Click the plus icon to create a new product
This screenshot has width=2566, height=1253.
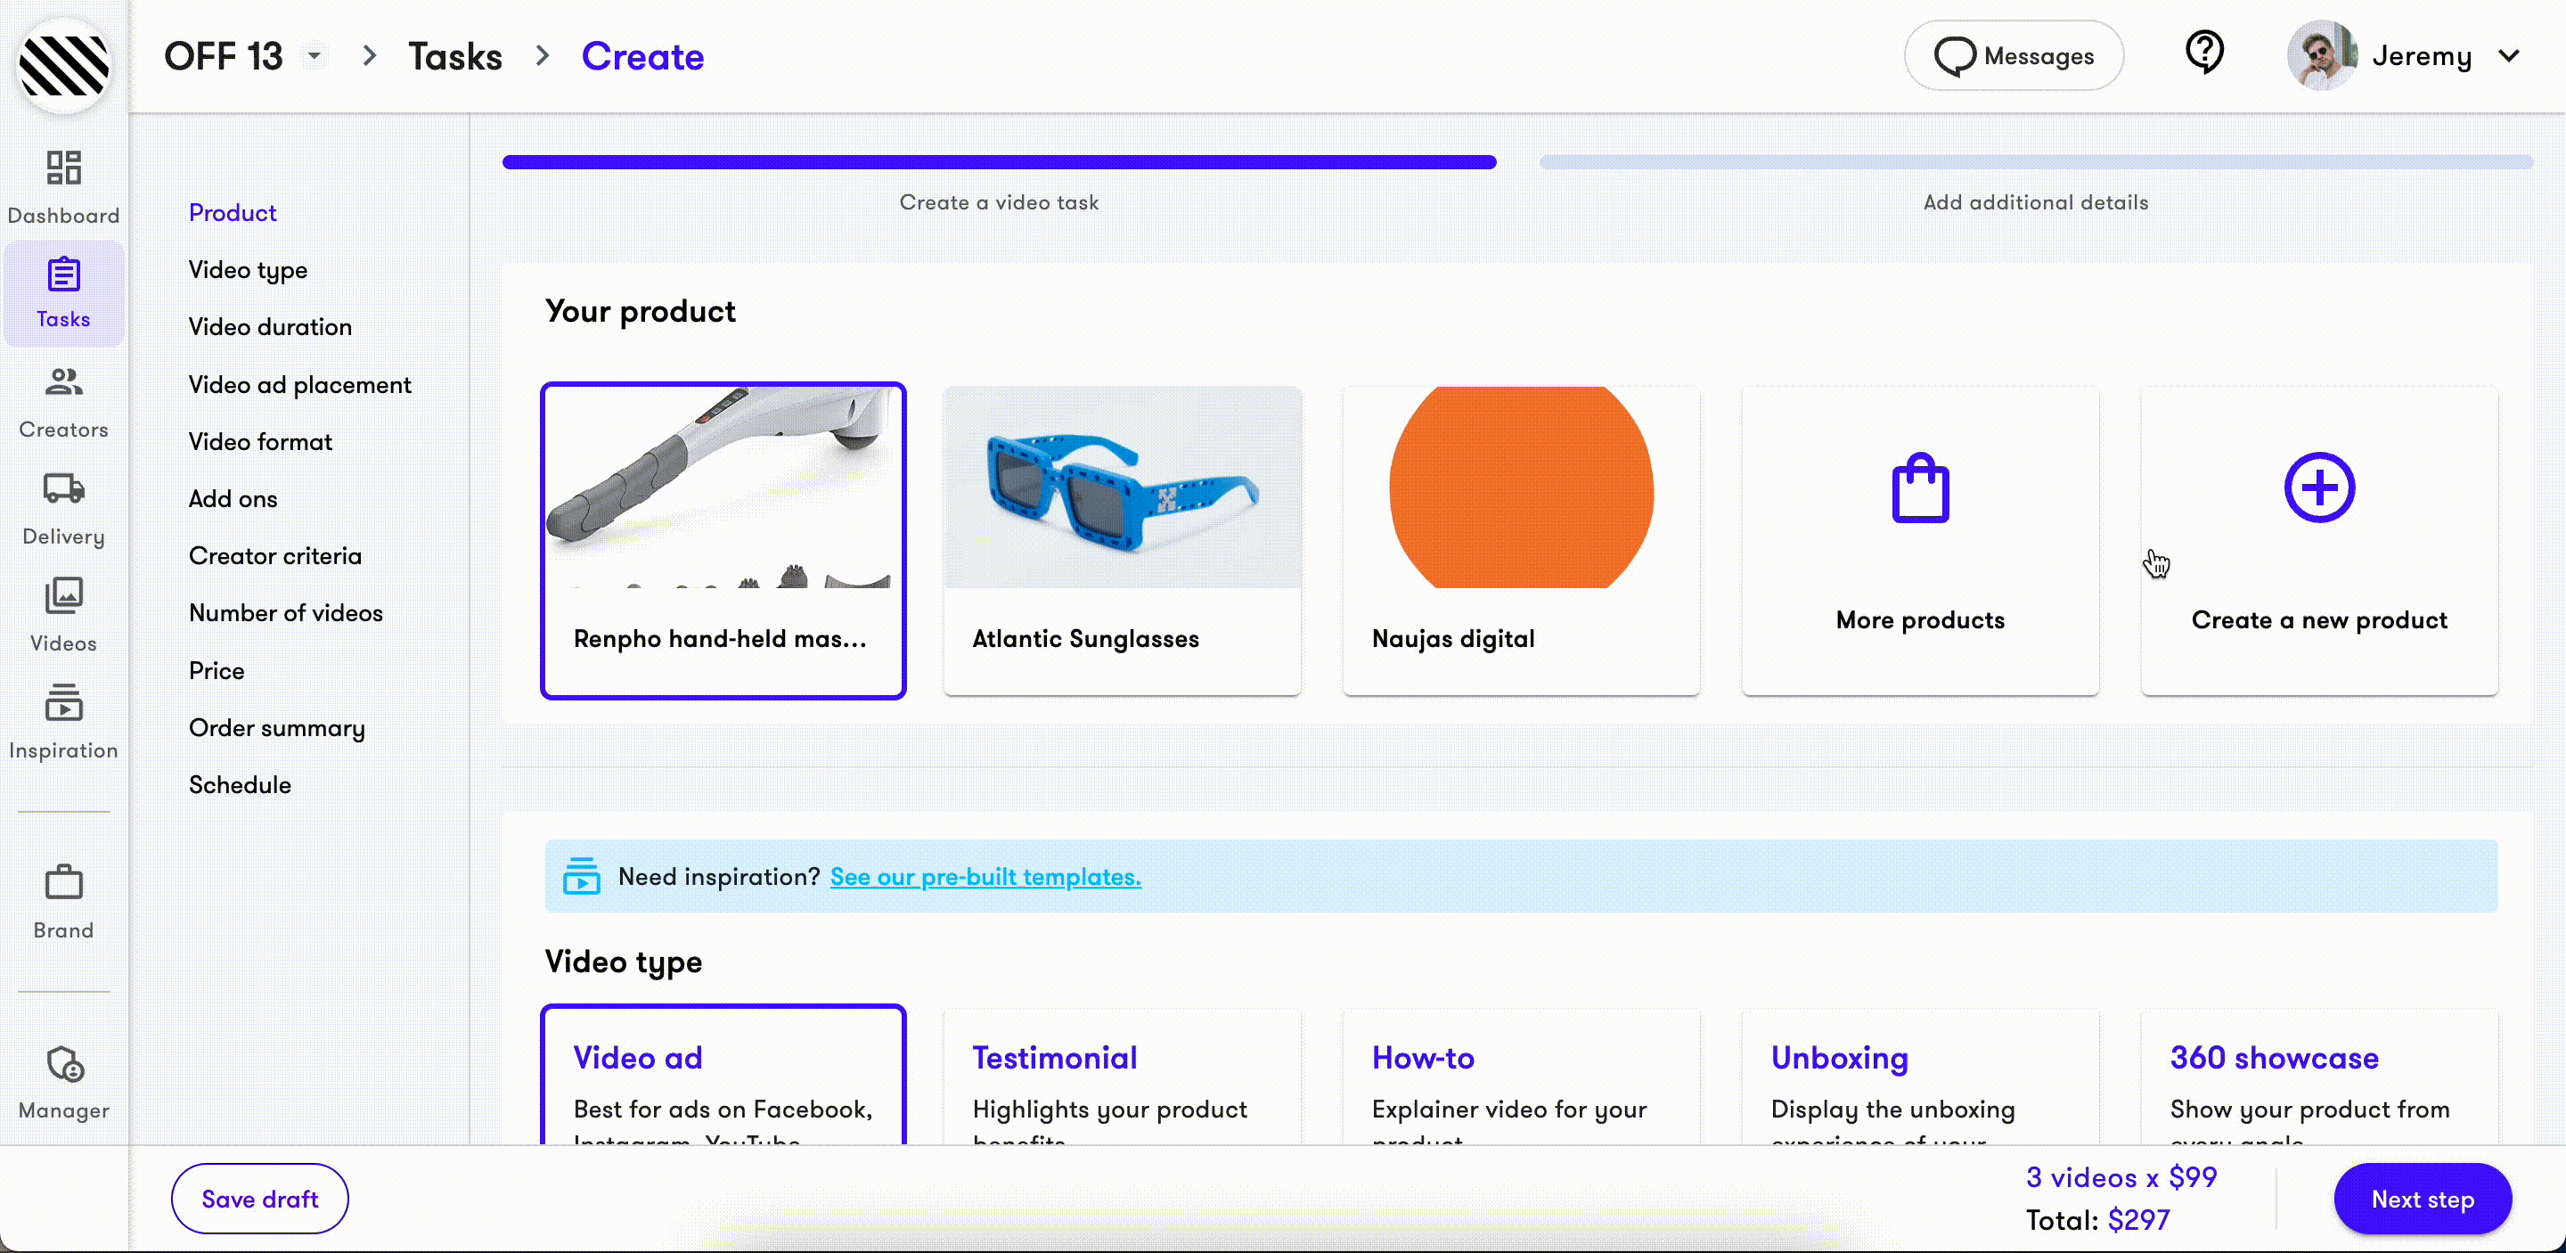(x=2318, y=487)
